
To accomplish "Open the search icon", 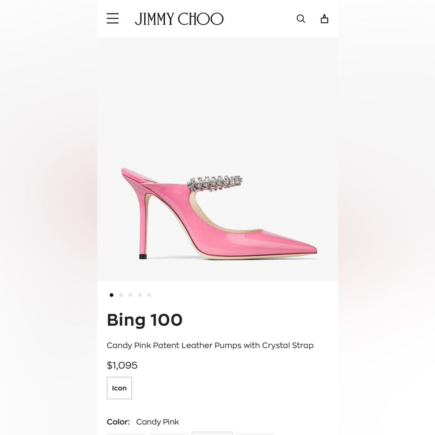I will (x=301, y=19).
